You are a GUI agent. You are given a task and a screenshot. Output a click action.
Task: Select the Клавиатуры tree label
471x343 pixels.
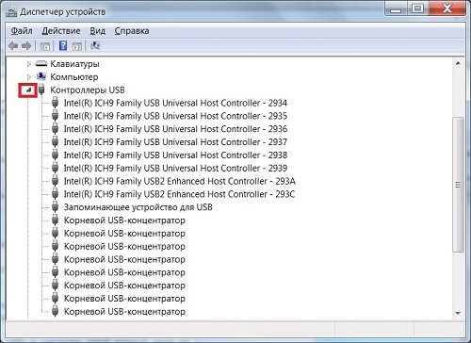point(74,64)
